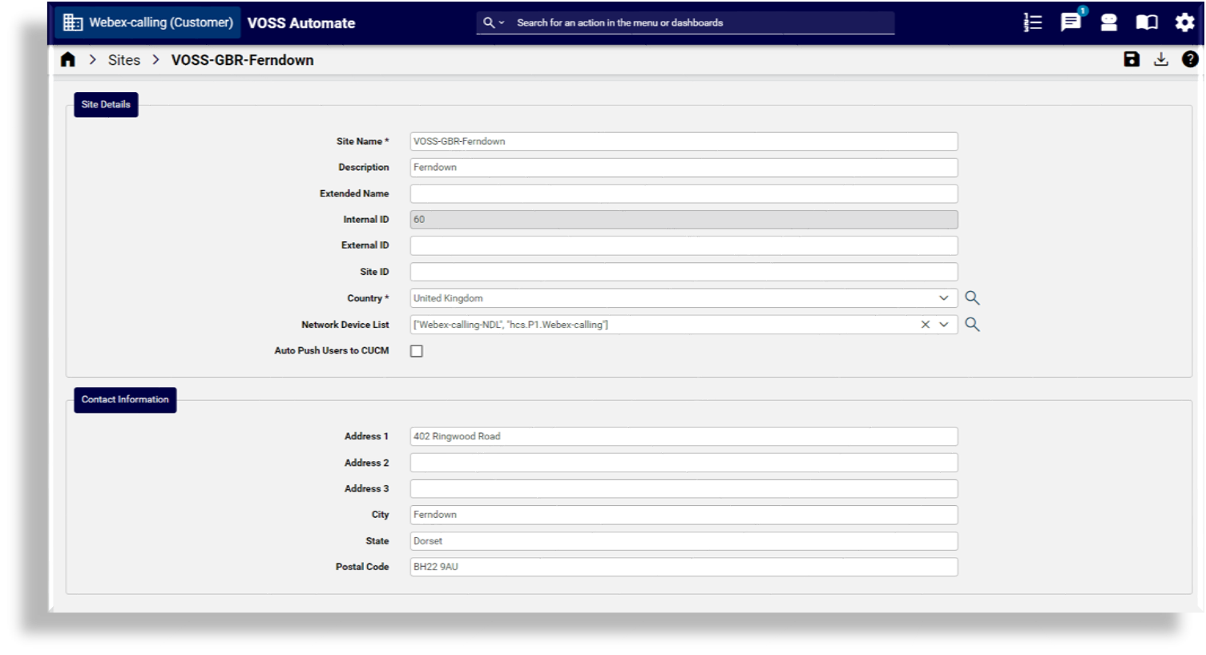This screenshot has height=655, width=1206.
Task: Expand the Country dropdown
Action: click(x=944, y=297)
